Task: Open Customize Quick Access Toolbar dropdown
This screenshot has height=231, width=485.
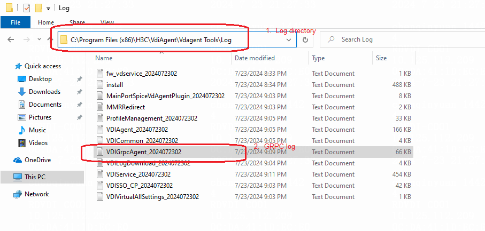Action: (48, 9)
